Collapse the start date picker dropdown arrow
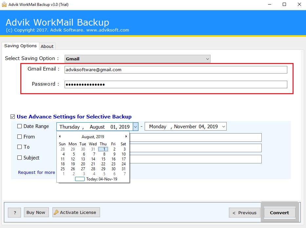 click(x=135, y=127)
